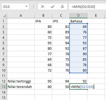The height and width of the screenshot is (100, 106).
Task: Confirm the formula with the checkmark icon
Action: (53, 7)
